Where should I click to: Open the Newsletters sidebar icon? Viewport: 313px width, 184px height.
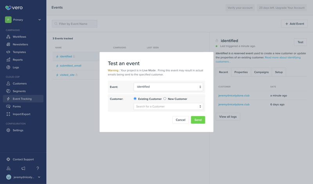click(x=8, y=44)
